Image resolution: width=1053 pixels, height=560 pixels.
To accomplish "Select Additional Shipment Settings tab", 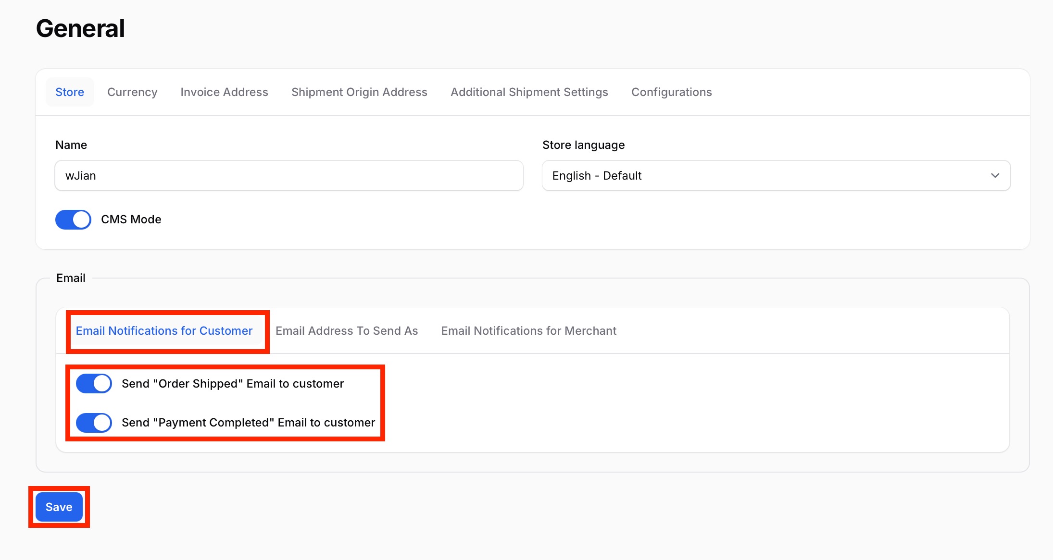I will 529,92.
